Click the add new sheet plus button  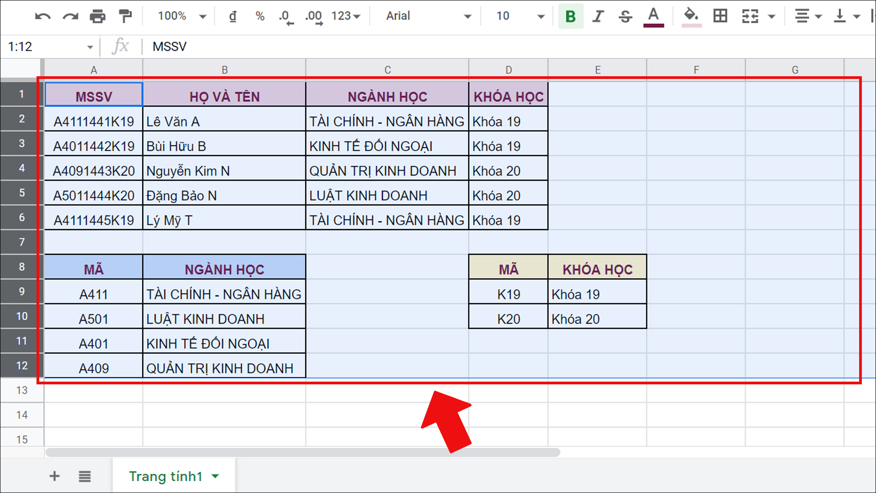click(x=54, y=476)
